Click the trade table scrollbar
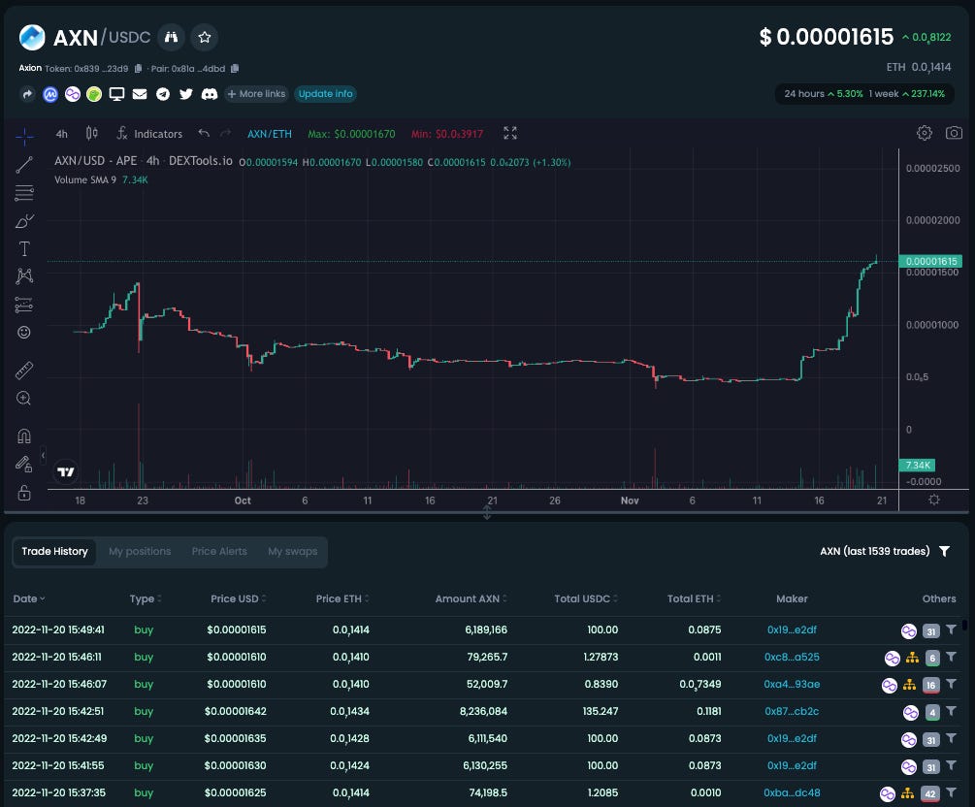975x807 pixels. coord(964,625)
